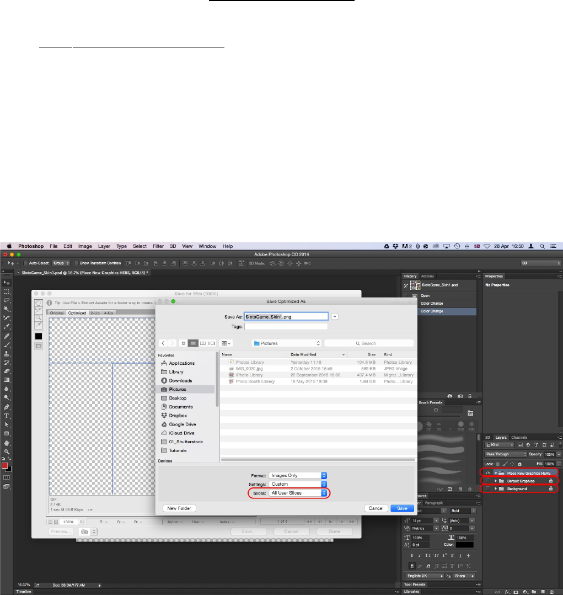This screenshot has width=563, height=595.
Task: Open the Layer menu
Action: coord(104,246)
